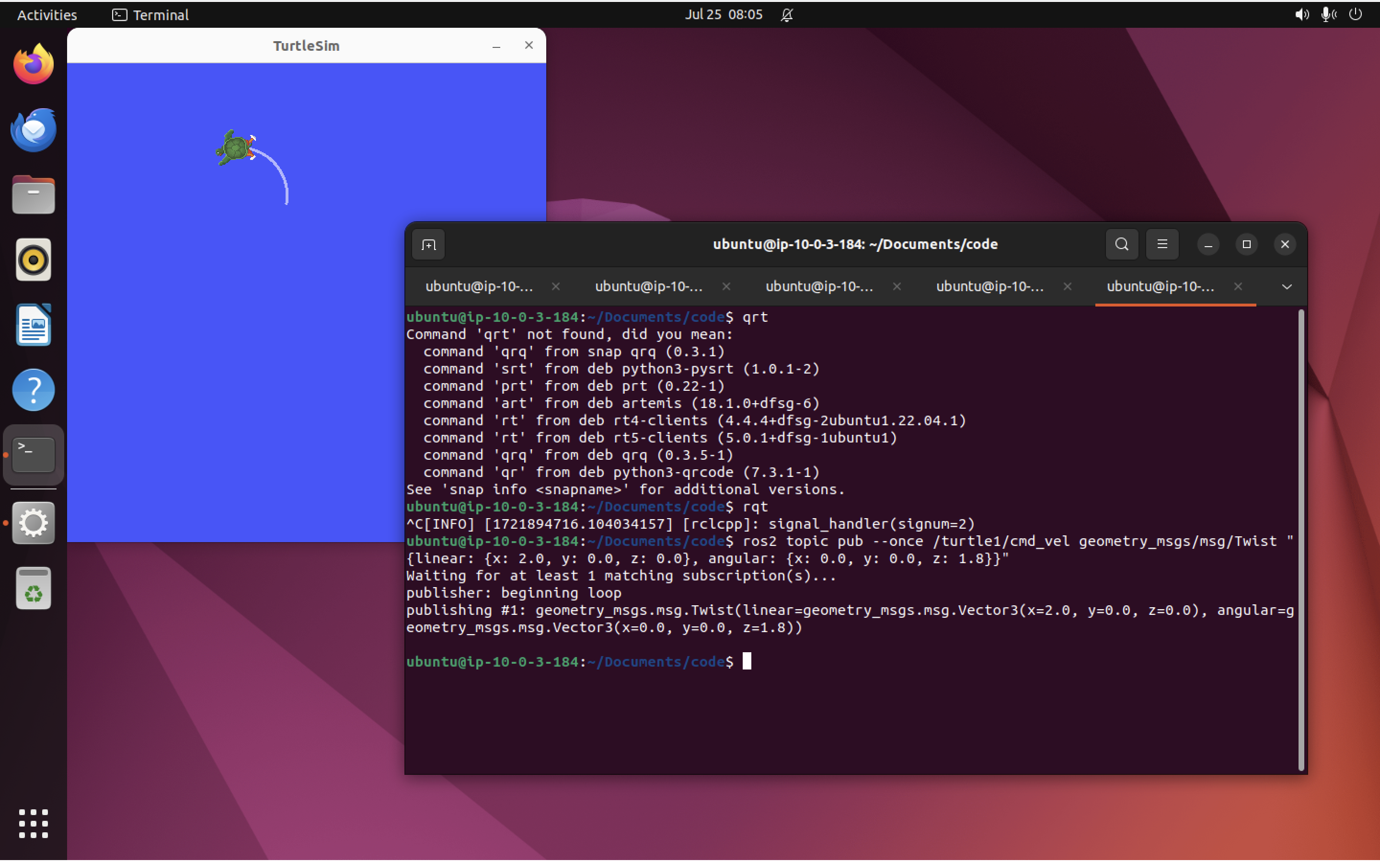Show all applications grid
Viewport: 1380px width, 862px height.
[x=33, y=823]
